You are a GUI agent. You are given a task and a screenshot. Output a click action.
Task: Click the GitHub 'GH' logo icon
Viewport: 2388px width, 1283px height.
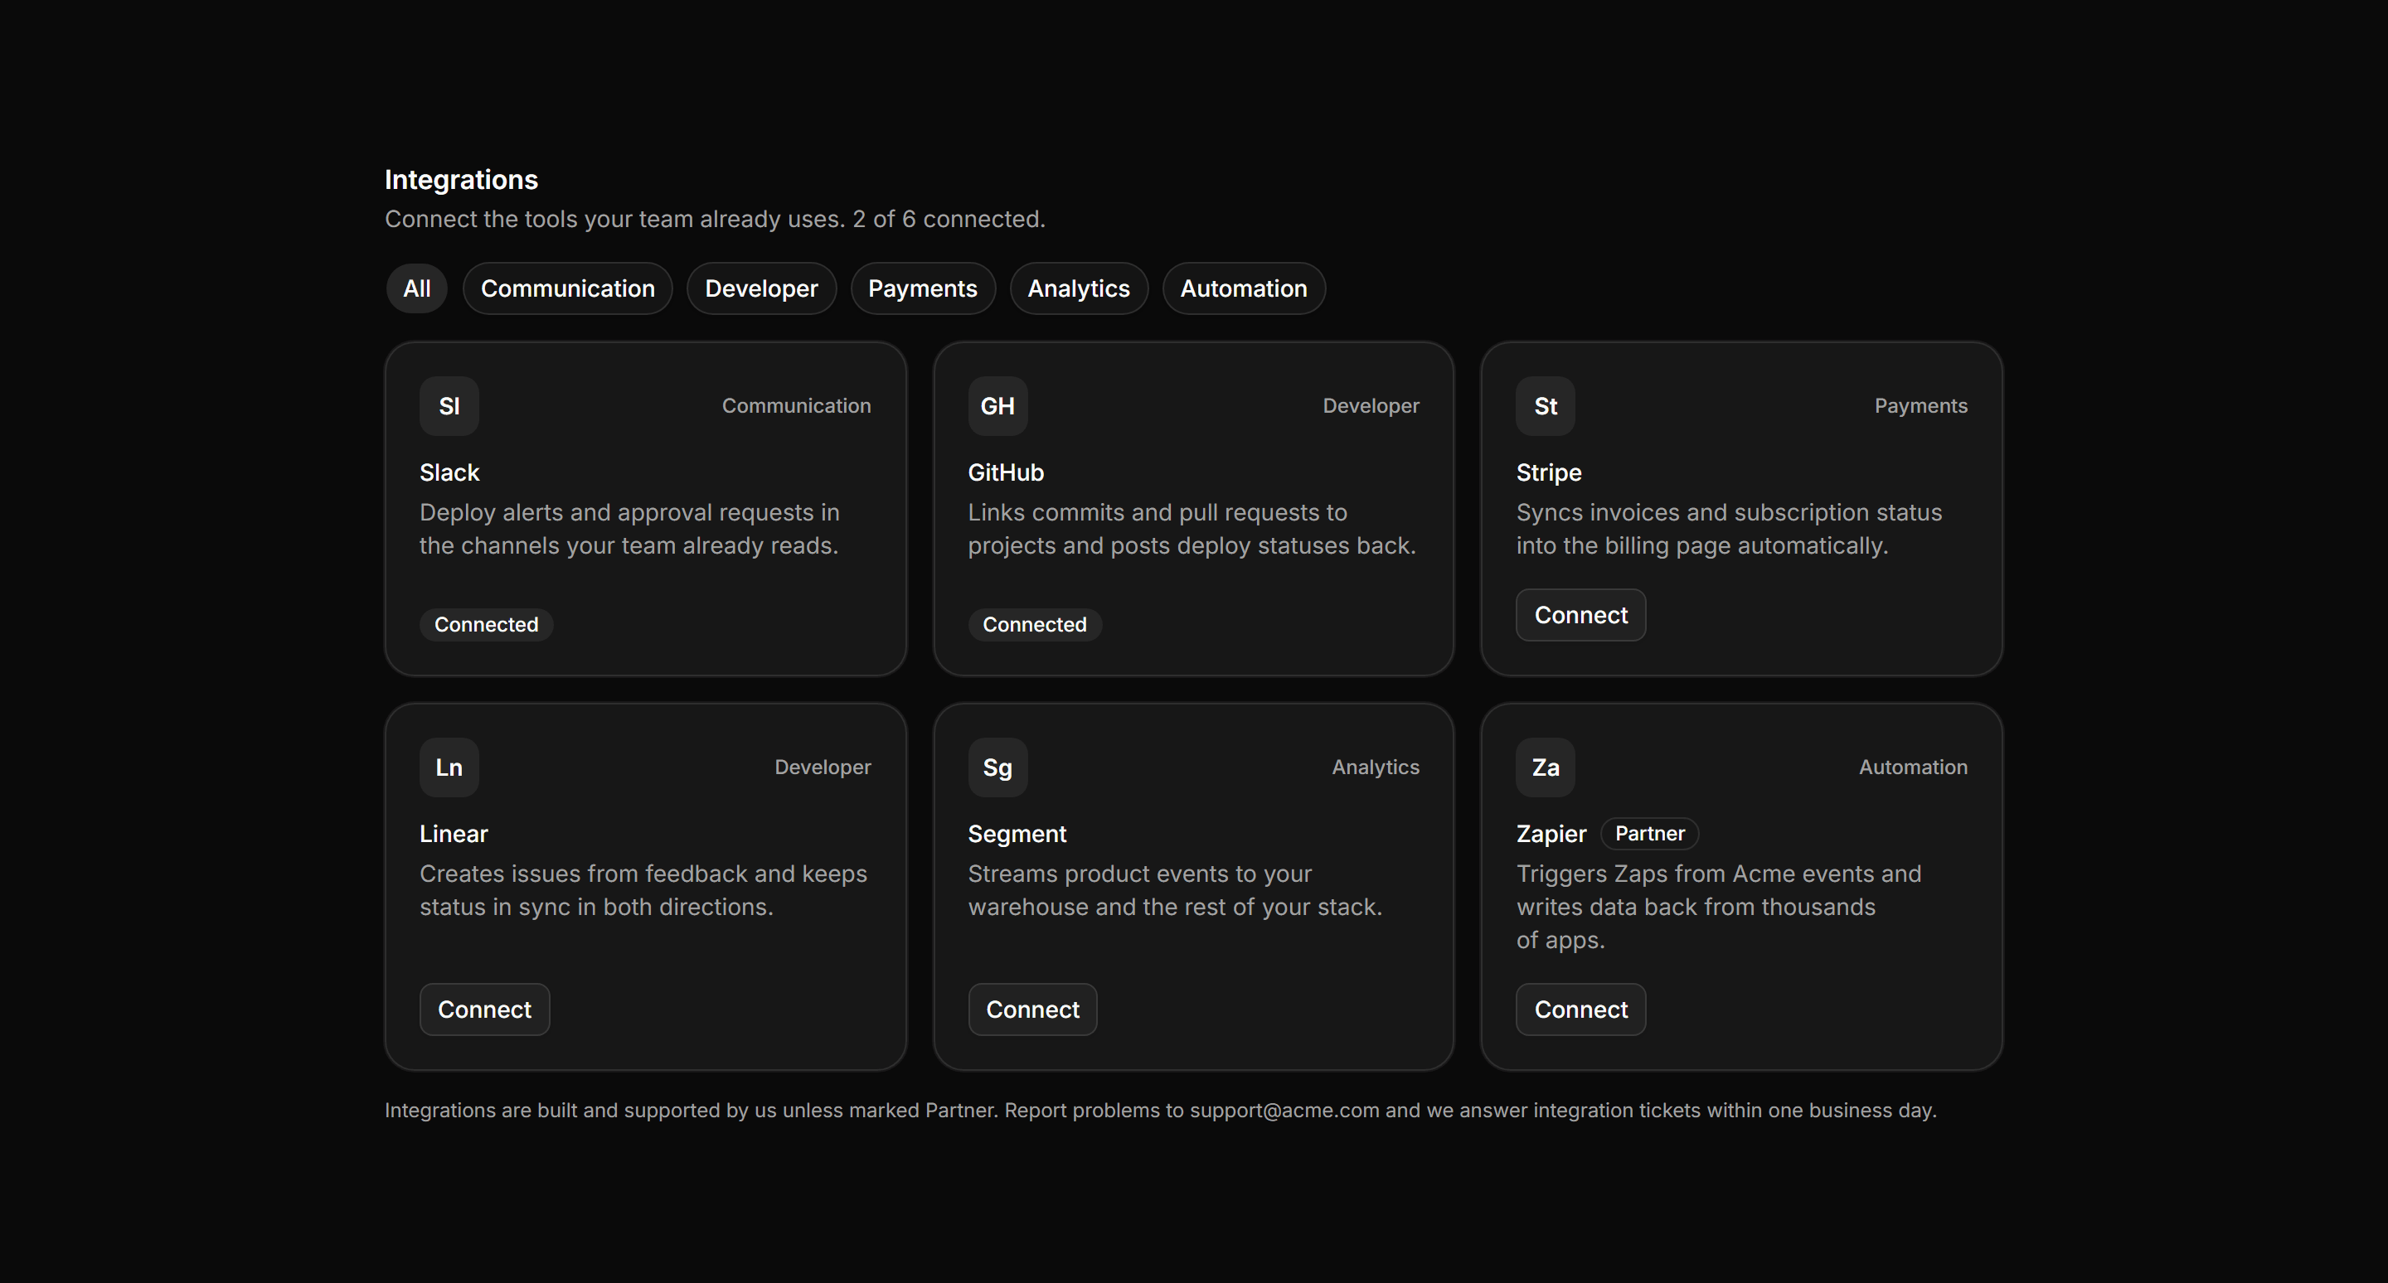(997, 406)
